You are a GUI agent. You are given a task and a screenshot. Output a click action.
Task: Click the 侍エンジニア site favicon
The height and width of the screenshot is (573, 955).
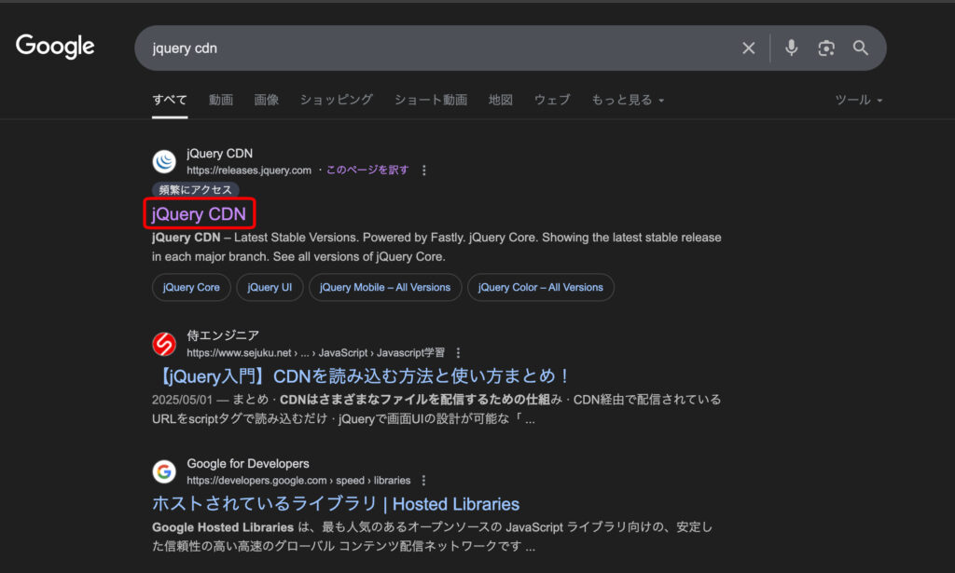tap(164, 345)
